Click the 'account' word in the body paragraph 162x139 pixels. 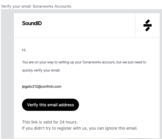[109, 62]
